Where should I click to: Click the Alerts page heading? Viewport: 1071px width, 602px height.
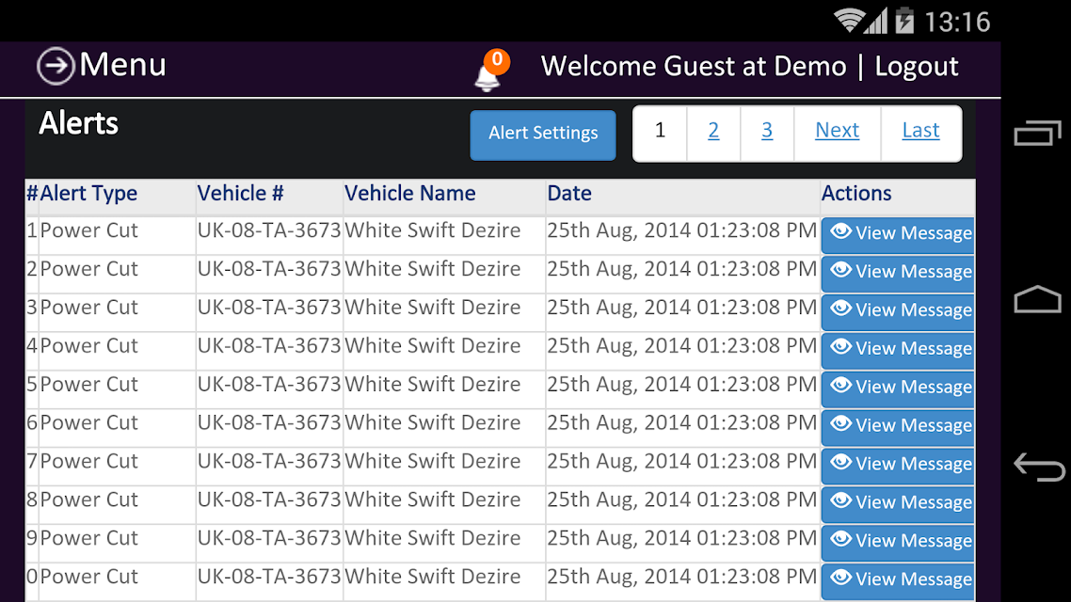click(x=78, y=123)
